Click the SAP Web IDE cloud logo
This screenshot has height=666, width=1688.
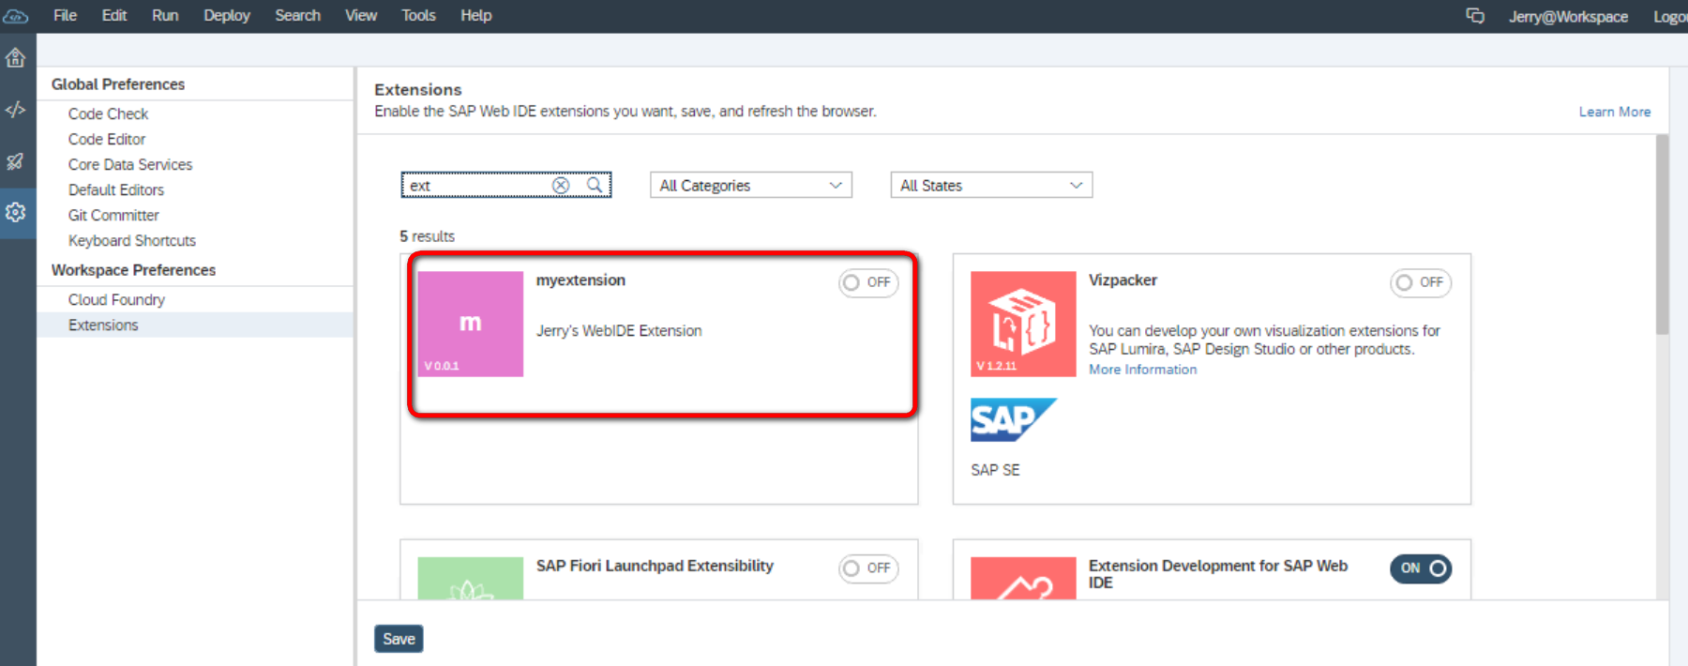click(x=16, y=16)
